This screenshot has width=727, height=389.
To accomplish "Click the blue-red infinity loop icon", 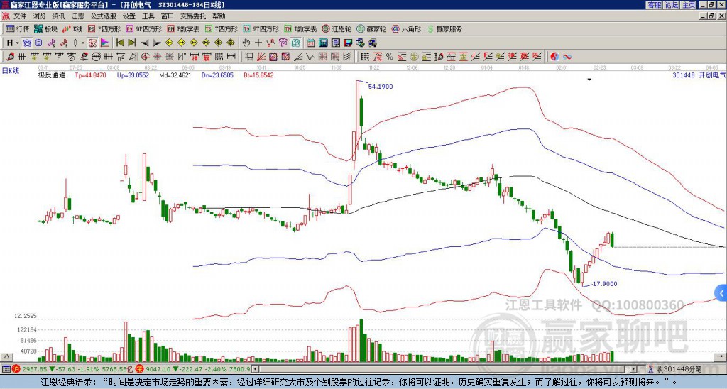I will point(567,57).
